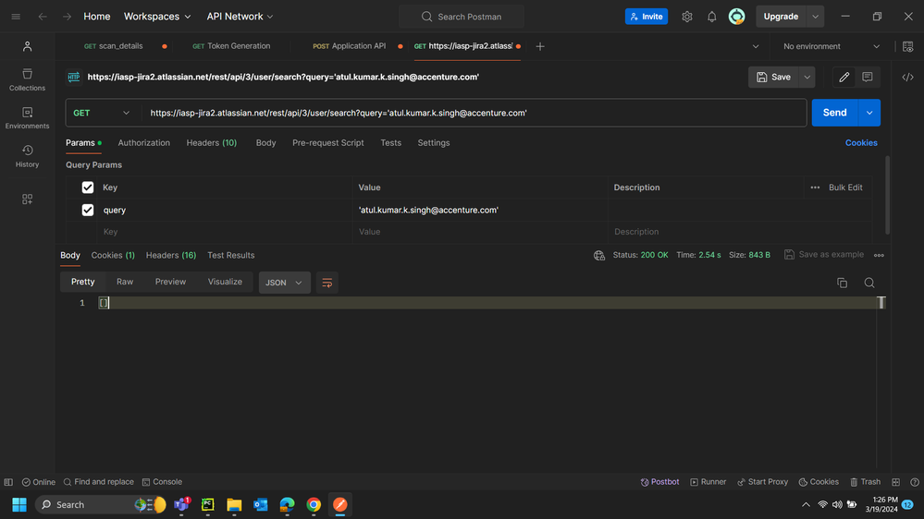The width and height of the screenshot is (924, 519).
Task: Open Find and replace
Action: click(98, 482)
